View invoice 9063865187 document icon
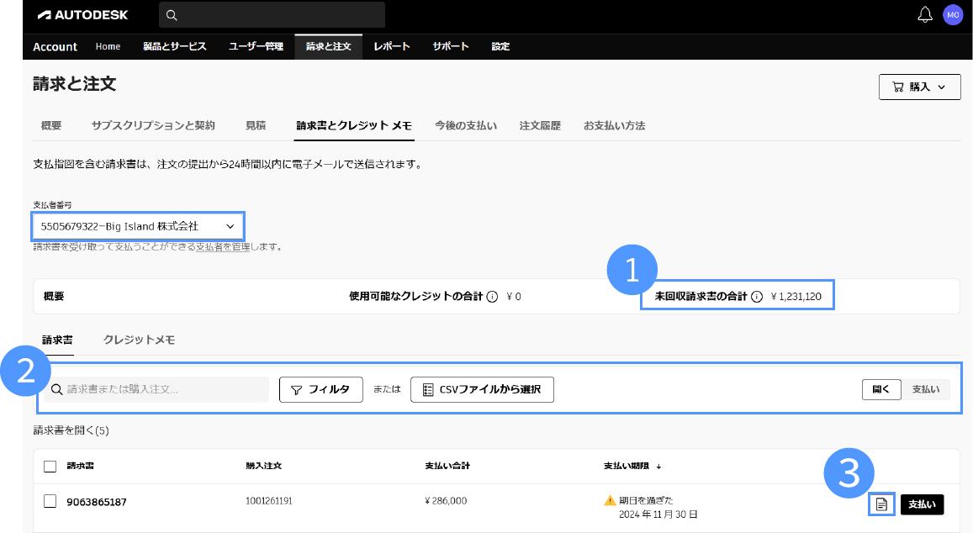 click(x=881, y=504)
